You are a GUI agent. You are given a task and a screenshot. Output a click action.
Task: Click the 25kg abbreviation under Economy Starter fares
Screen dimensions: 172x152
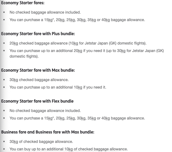[71, 20]
